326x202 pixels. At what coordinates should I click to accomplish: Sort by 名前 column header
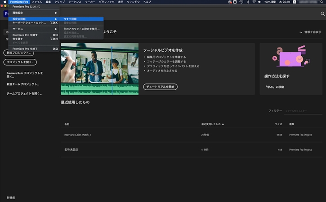67,124
